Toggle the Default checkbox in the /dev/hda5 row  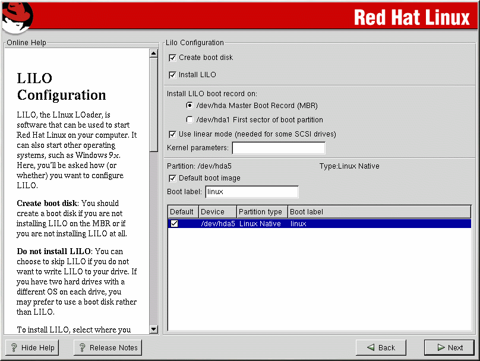click(x=174, y=224)
